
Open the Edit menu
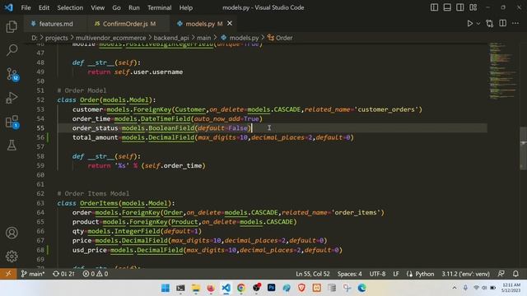[x=44, y=7]
